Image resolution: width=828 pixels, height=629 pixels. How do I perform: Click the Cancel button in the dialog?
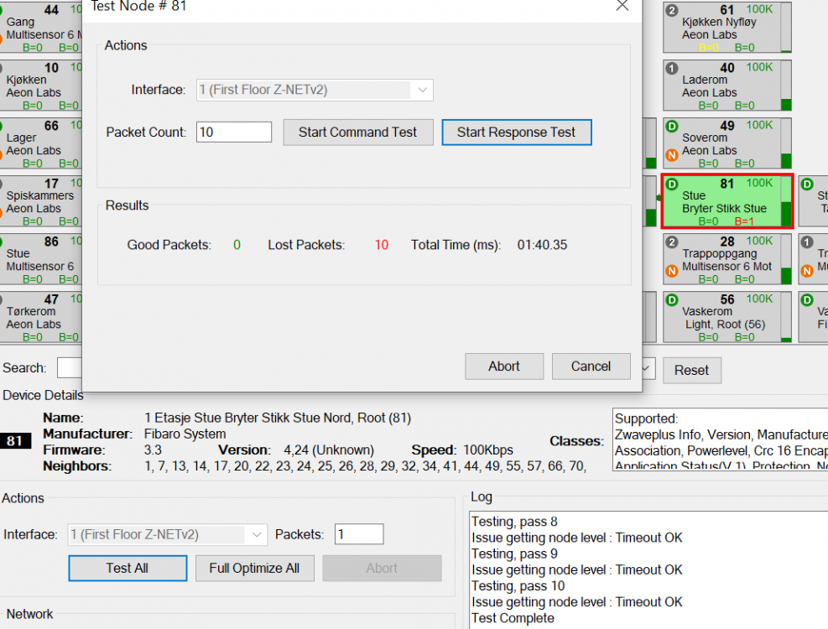591,366
